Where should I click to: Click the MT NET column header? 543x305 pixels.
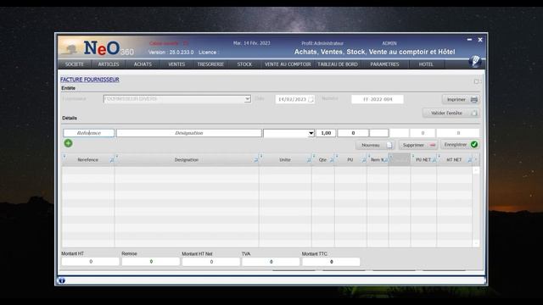click(454, 160)
